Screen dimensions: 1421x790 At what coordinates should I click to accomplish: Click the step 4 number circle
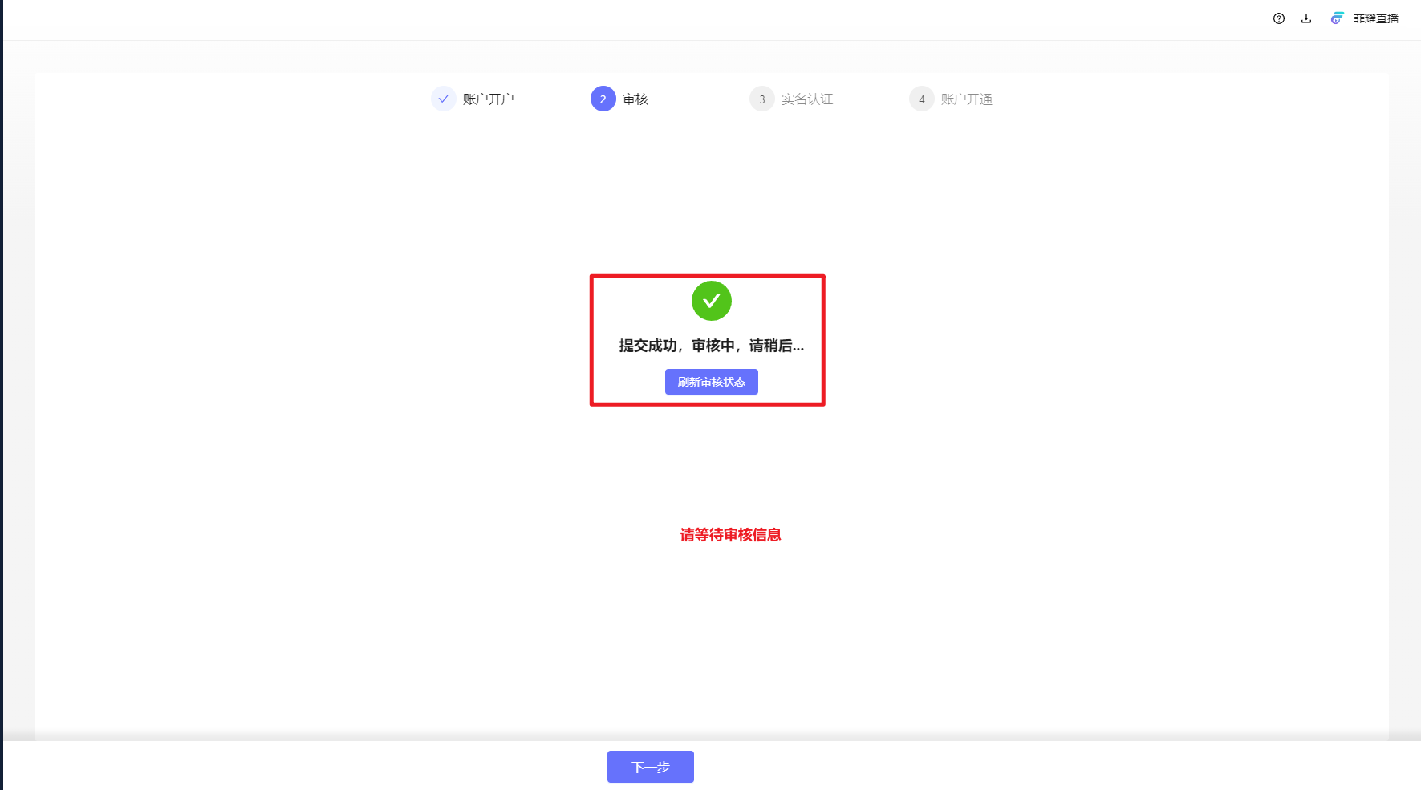click(922, 99)
